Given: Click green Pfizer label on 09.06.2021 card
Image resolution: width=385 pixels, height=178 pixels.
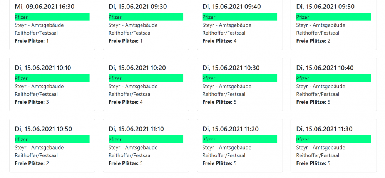Looking at the screenshot, I should pyautogui.click(x=52, y=17).
